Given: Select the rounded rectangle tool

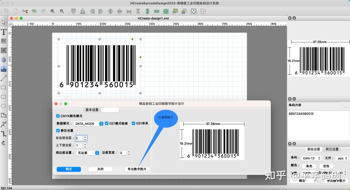Looking at the screenshot, I should (4, 97).
